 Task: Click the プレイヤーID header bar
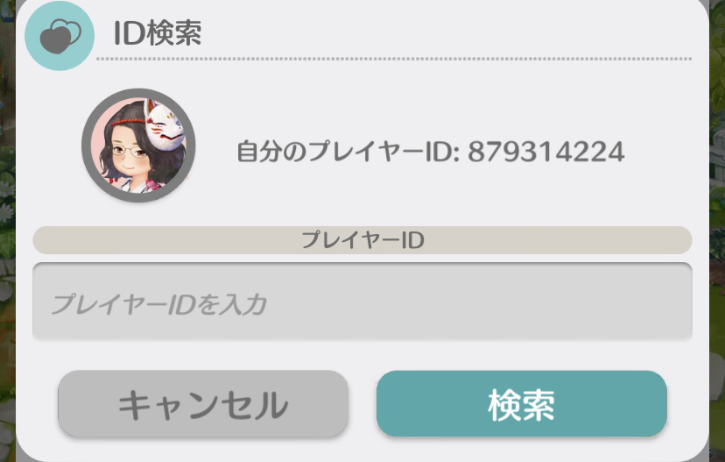(362, 240)
